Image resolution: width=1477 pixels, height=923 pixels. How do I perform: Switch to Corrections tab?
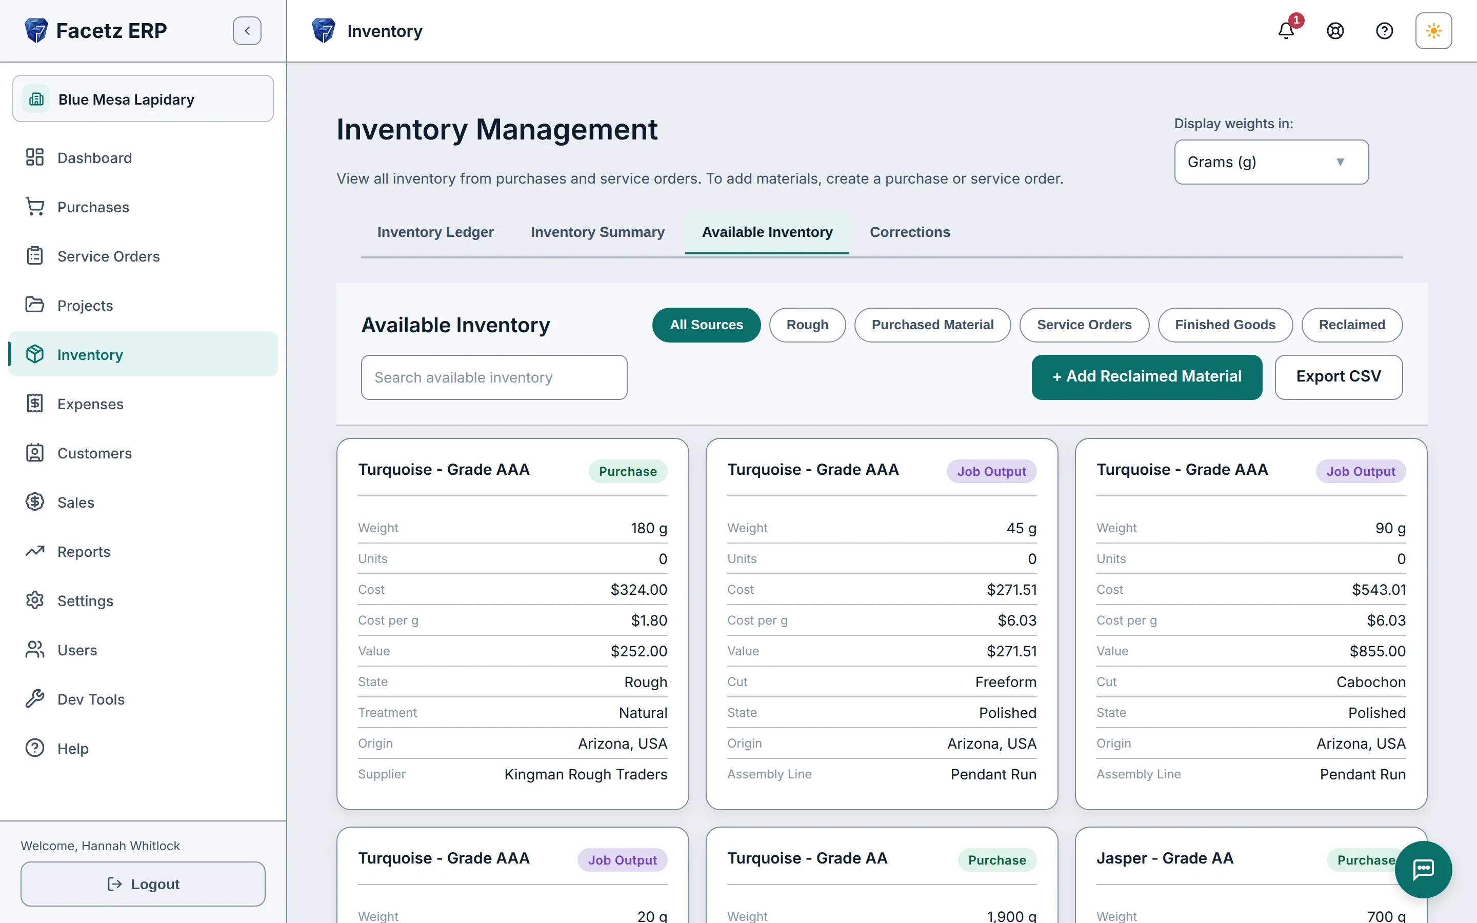coord(909,232)
